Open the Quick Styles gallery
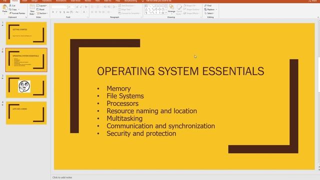The image size is (320, 180). [x=179, y=10]
